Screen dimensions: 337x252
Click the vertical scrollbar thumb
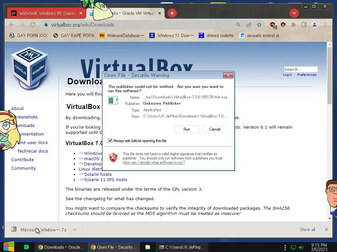tap(329, 75)
